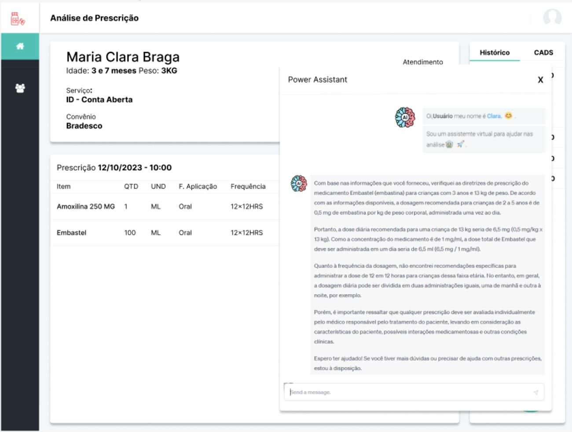Go to the home sidebar icon

point(20,46)
